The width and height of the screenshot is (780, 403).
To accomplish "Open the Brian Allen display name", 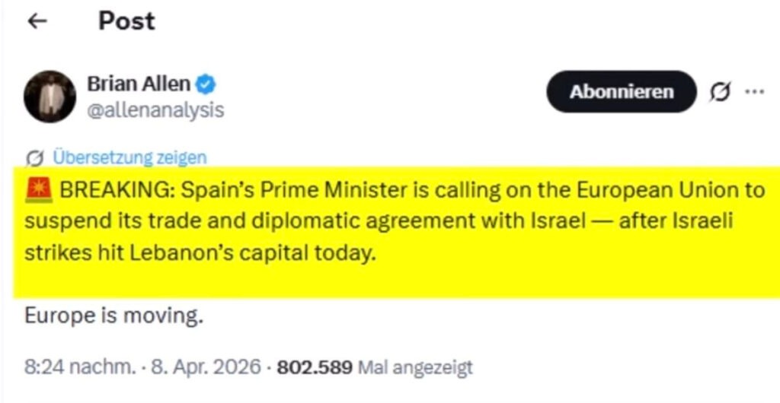I will [138, 84].
